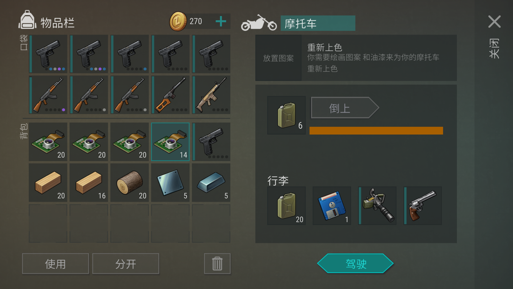Close the inventory with the X
Screen dimensions: 513x289
click(494, 21)
